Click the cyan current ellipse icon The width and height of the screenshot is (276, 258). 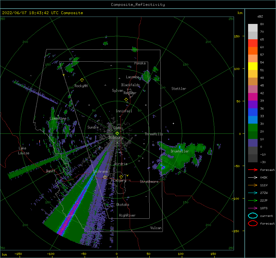[x=253, y=216]
